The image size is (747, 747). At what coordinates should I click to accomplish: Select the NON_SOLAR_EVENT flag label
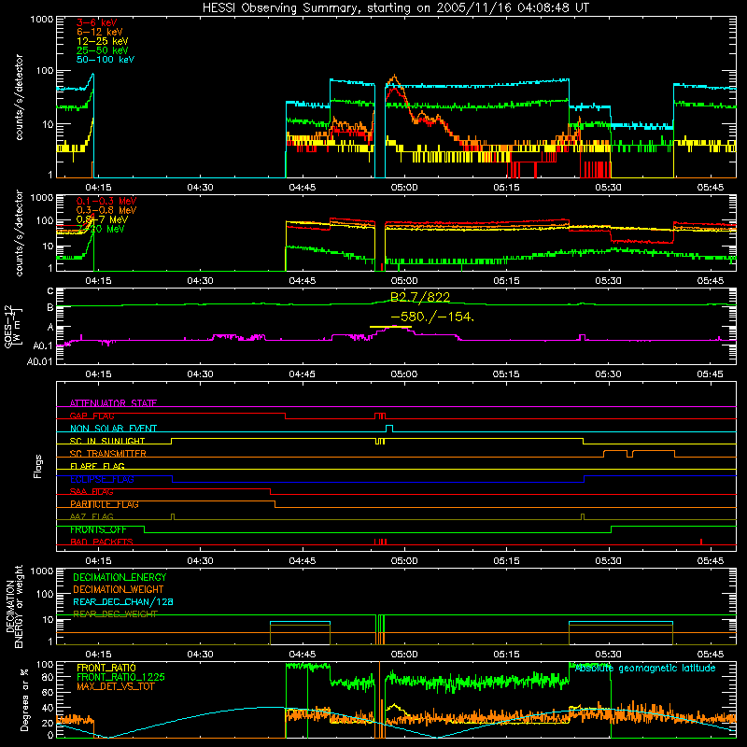(x=113, y=429)
